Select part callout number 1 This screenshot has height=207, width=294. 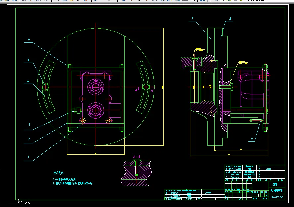point(28,157)
